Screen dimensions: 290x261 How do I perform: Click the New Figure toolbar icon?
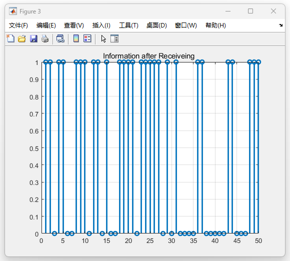pos(10,38)
